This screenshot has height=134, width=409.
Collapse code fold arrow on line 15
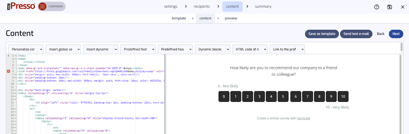point(15,100)
